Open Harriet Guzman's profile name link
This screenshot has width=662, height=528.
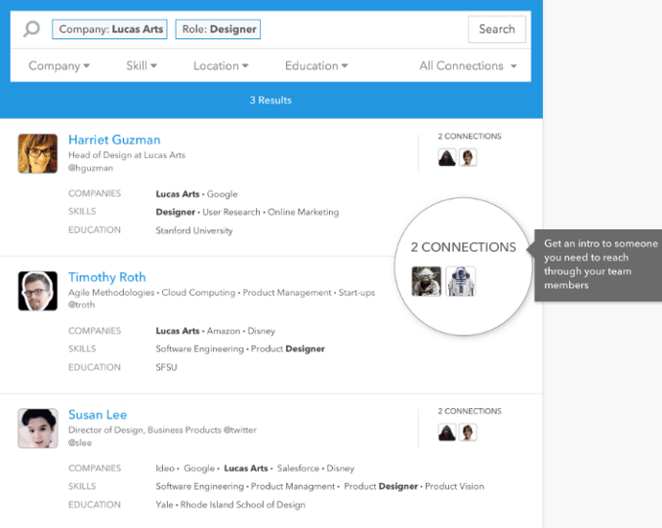tap(114, 140)
